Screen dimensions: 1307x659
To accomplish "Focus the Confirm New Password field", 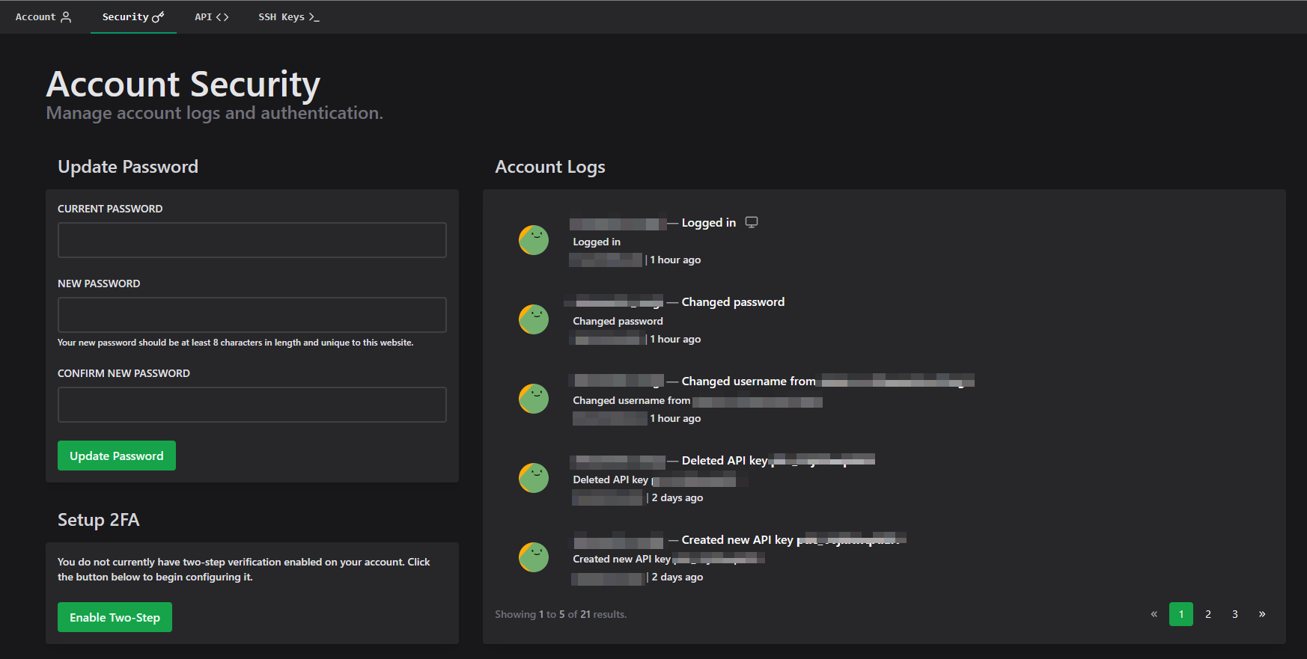I will [252, 405].
